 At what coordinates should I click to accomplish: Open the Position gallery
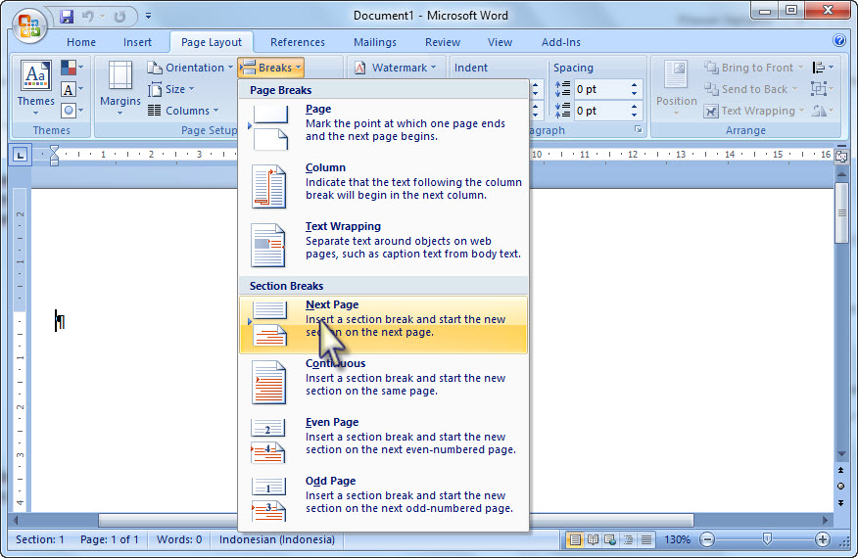pyautogui.click(x=676, y=88)
